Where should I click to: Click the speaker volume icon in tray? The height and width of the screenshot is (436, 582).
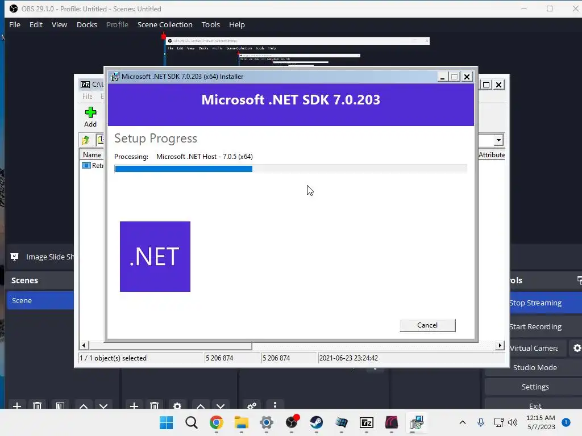point(513,422)
